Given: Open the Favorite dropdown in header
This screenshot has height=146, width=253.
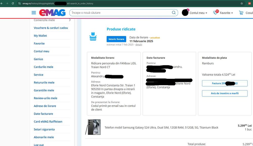Looking at the screenshot, I should point(226,13).
